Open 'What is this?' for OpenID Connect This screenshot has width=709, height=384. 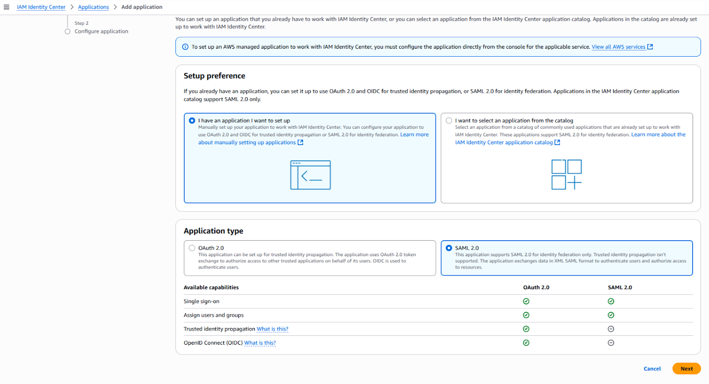click(x=260, y=343)
